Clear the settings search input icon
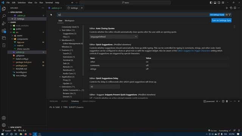Image resolution: width=242 pixels, height=136 pixels. [x=226, y=15]
